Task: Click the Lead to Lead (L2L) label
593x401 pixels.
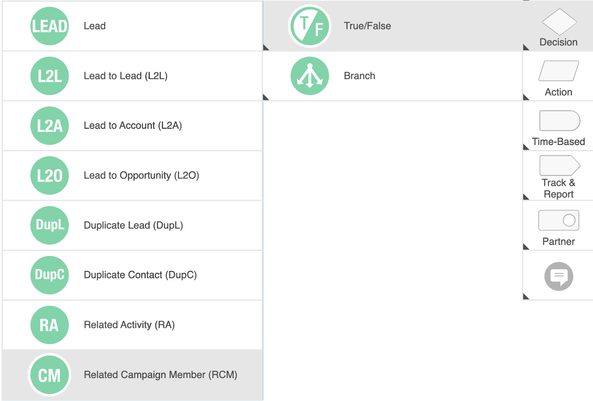Action: pos(126,76)
